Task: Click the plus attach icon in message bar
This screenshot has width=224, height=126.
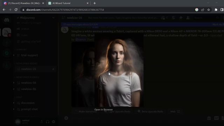Action: pyautogui.click(x=66, y=118)
